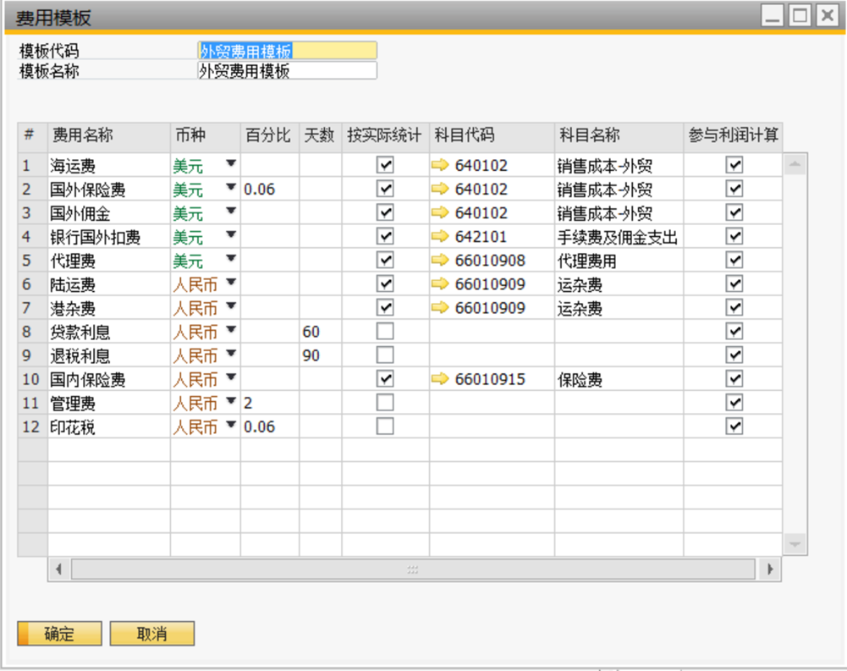
Task: Open currency dropdown for 国外佣金
Action: pyautogui.click(x=231, y=211)
